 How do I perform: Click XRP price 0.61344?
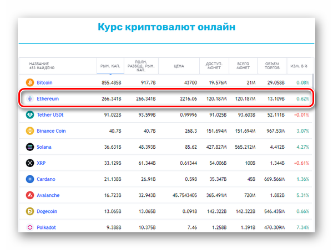[x=188, y=163]
